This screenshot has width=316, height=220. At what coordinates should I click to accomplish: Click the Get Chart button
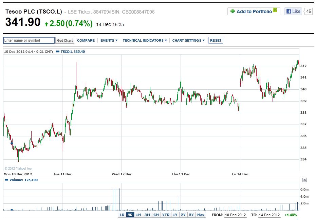[x=65, y=40]
